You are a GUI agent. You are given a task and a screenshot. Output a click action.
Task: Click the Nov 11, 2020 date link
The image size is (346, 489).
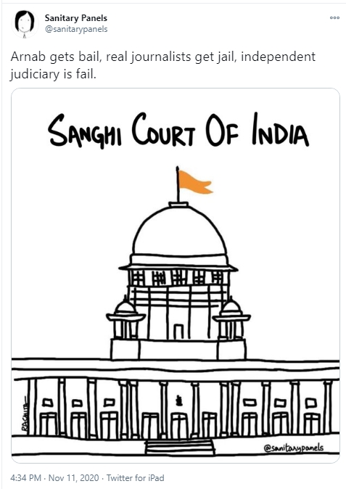[74, 478]
